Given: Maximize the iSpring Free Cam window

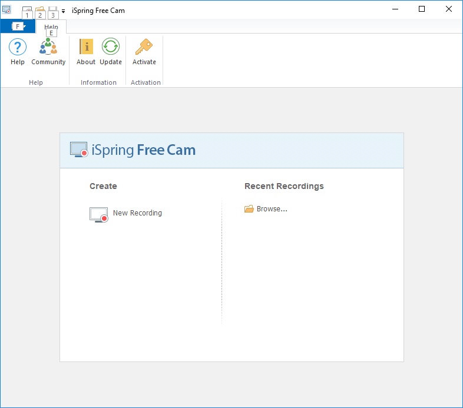Looking at the screenshot, I should pyautogui.click(x=422, y=9).
